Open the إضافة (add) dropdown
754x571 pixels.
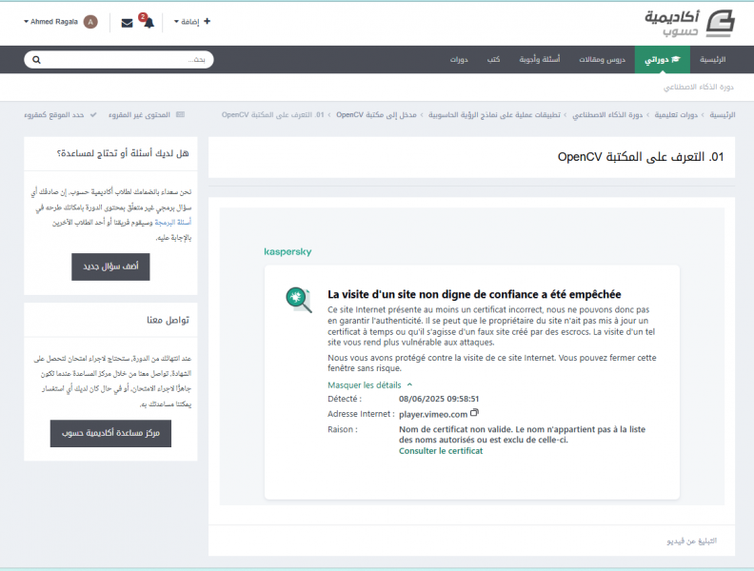click(x=192, y=22)
